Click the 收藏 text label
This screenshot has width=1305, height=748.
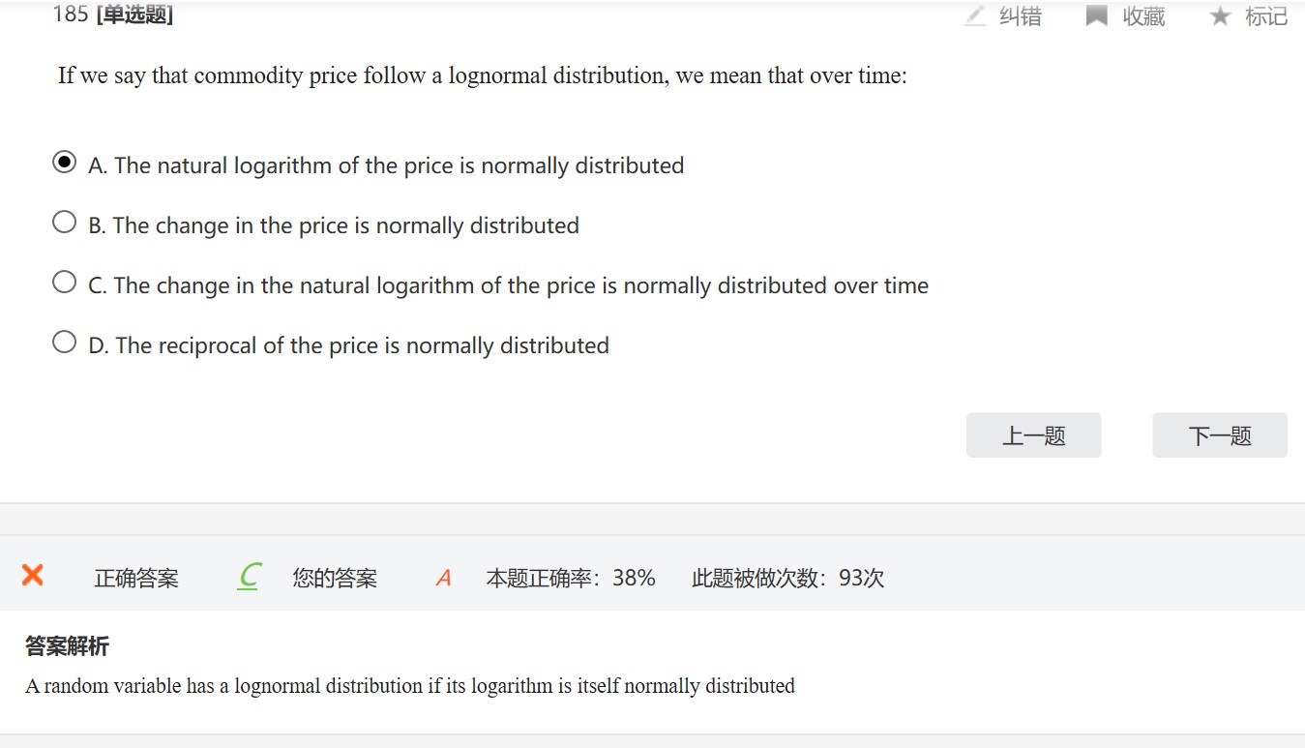tap(1143, 16)
